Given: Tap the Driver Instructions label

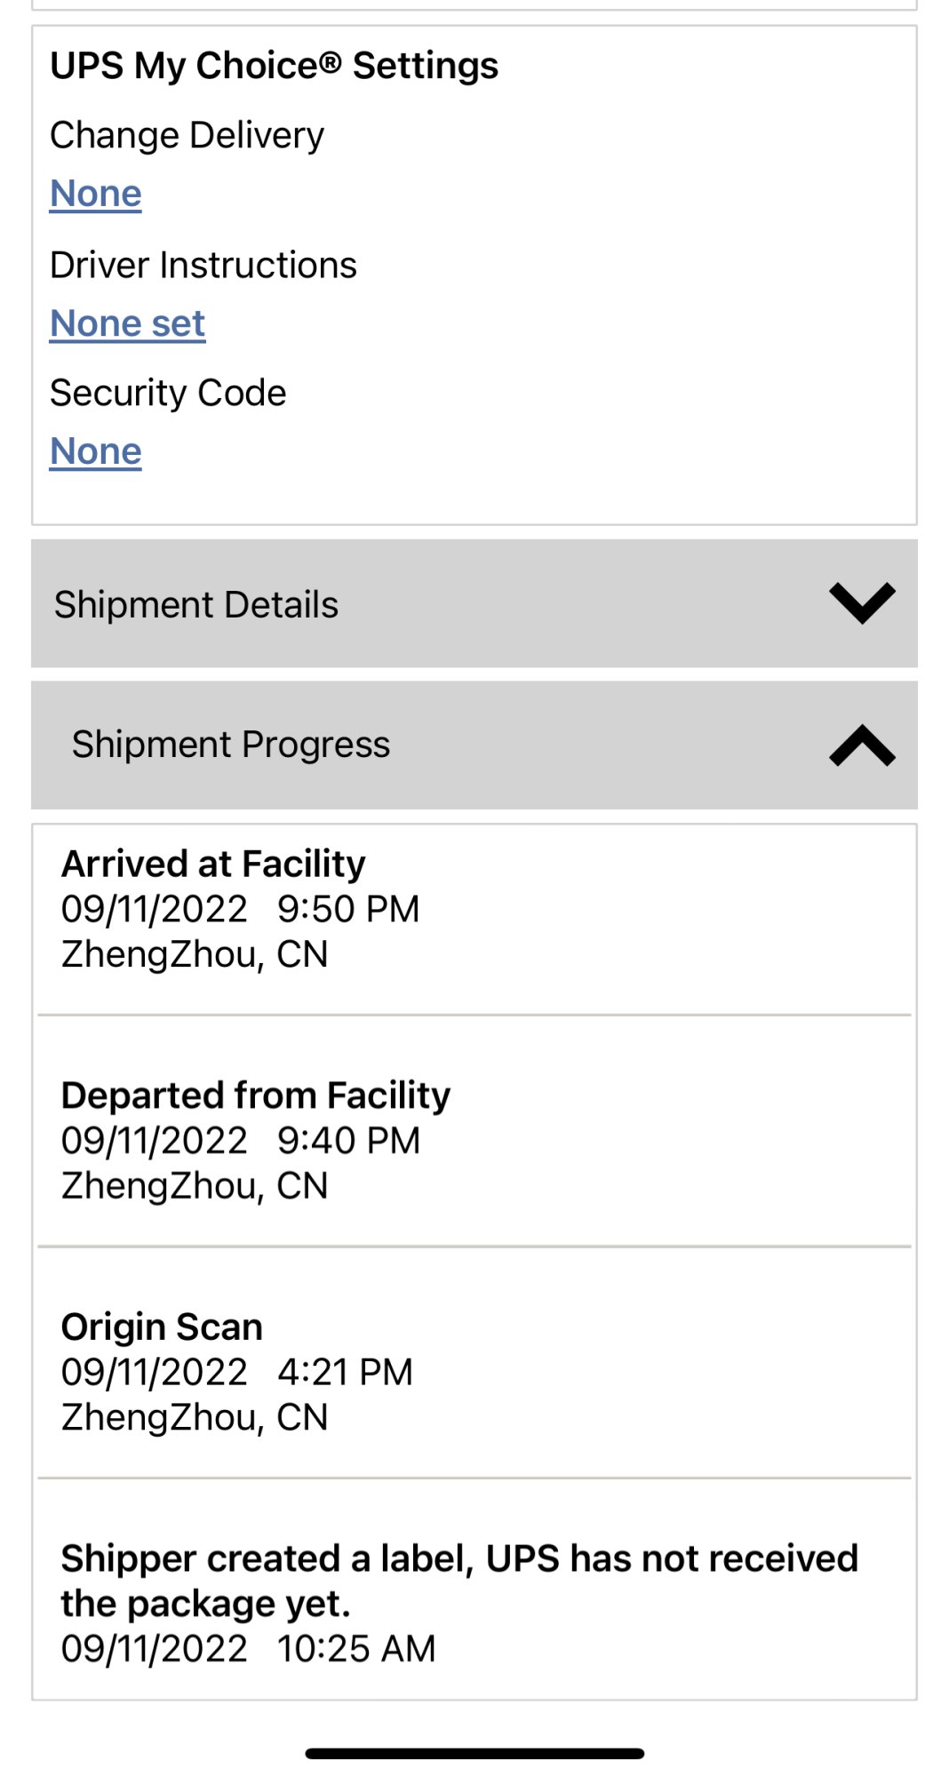Looking at the screenshot, I should (x=203, y=265).
